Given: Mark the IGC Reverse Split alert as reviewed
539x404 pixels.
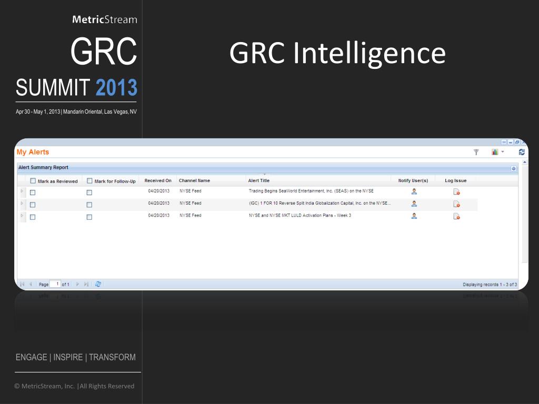Looking at the screenshot, I should pyautogui.click(x=33, y=205).
